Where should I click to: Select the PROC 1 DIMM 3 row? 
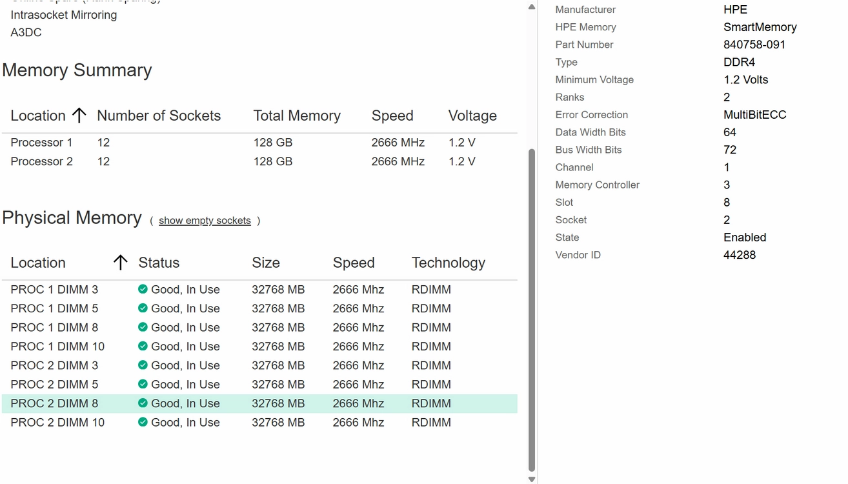coord(259,289)
